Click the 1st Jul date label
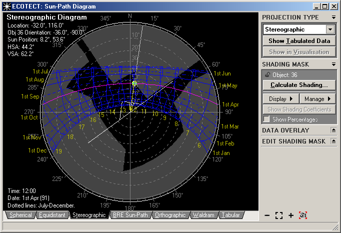Image resolution: width=341 pixels, height=233 pixels. click(x=40, y=71)
